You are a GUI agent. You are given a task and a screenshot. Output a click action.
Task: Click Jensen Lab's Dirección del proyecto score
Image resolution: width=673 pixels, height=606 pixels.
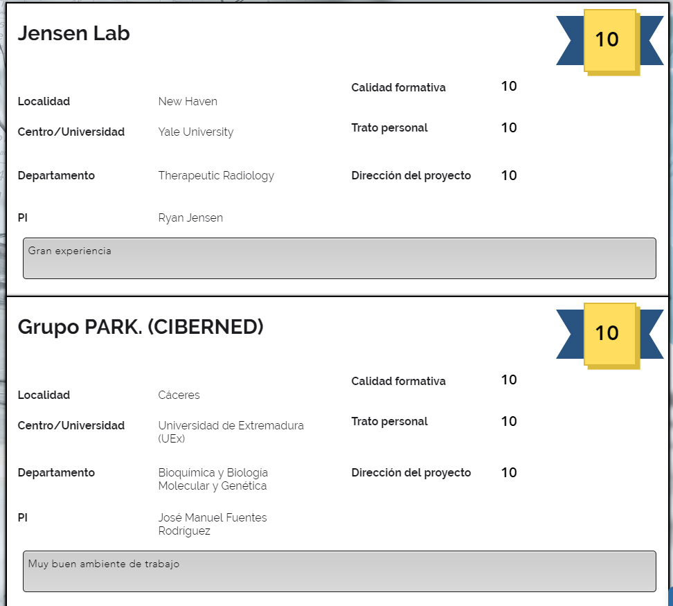point(509,176)
